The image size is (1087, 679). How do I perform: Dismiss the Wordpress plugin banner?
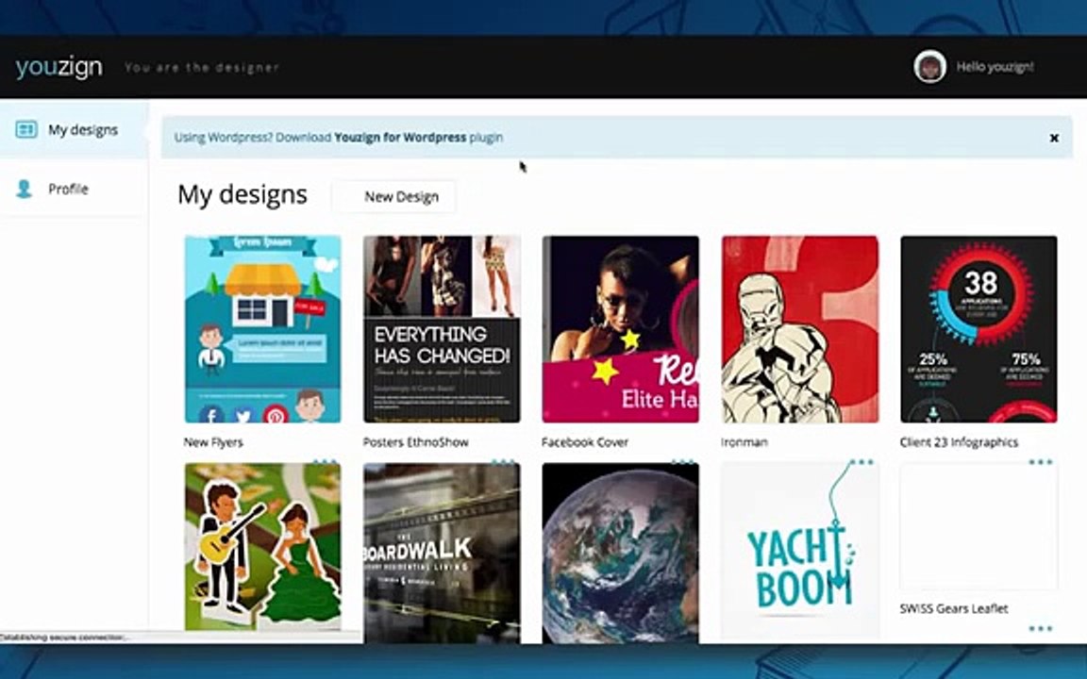(x=1054, y=138)
